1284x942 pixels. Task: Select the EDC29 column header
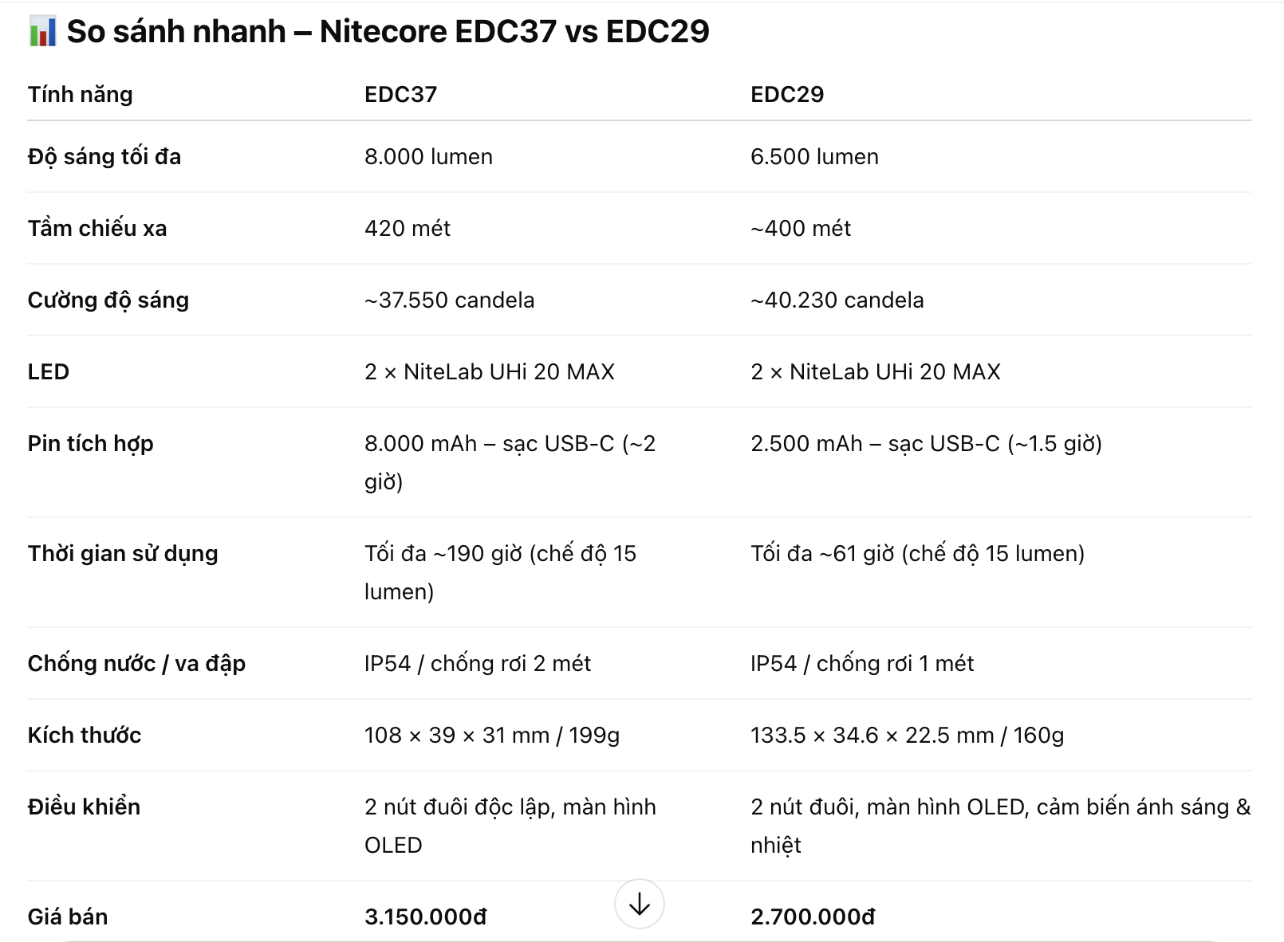[786, 94]
